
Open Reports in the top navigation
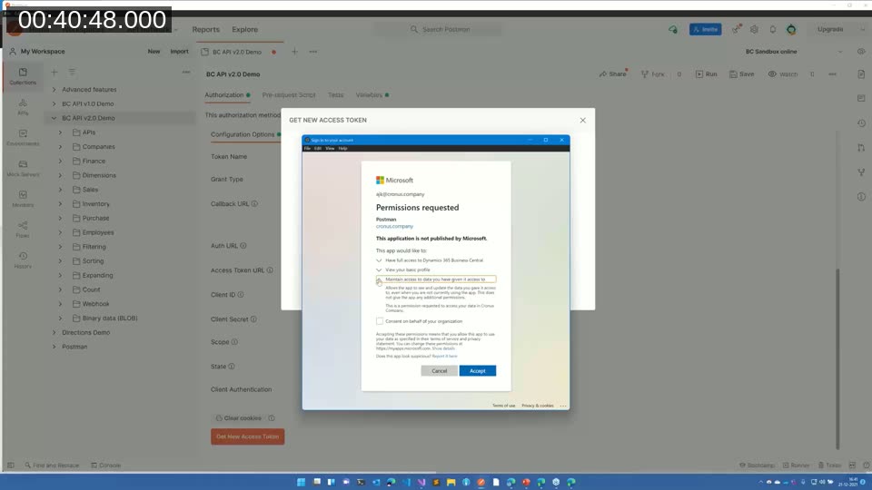tap(206, 29)
